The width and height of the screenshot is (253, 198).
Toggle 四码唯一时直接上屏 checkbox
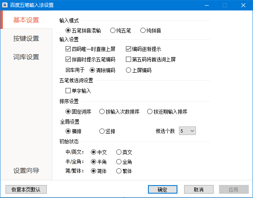click(91, 49)
